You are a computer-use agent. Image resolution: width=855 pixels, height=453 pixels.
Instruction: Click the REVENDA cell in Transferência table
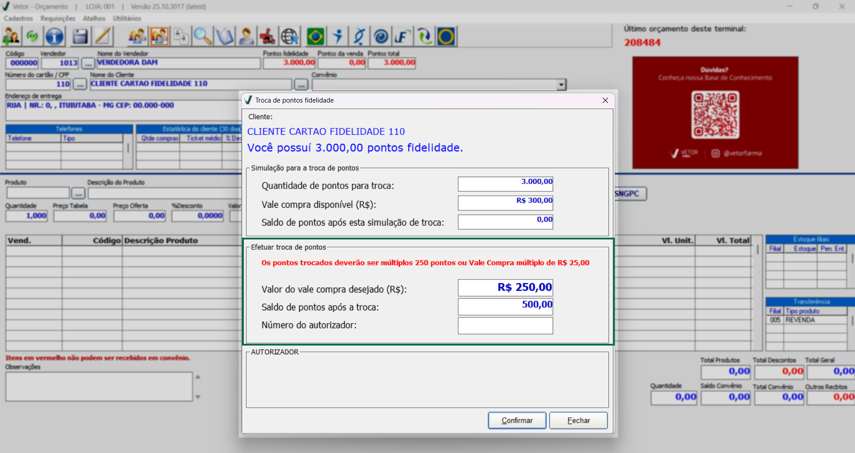click(816, 320)
